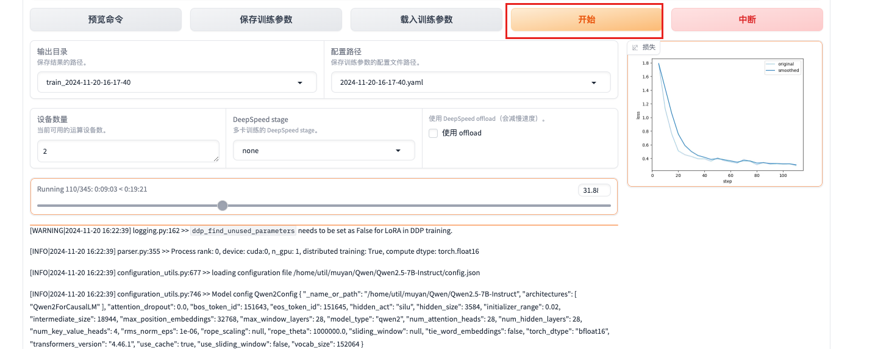This screenshot has width=878, height=349.
Task: Click the 配置路径 dropdown arrow
Action: (594, 82)
